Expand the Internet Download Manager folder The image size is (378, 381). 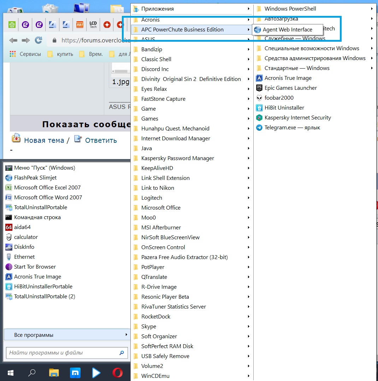pos(192,139)
